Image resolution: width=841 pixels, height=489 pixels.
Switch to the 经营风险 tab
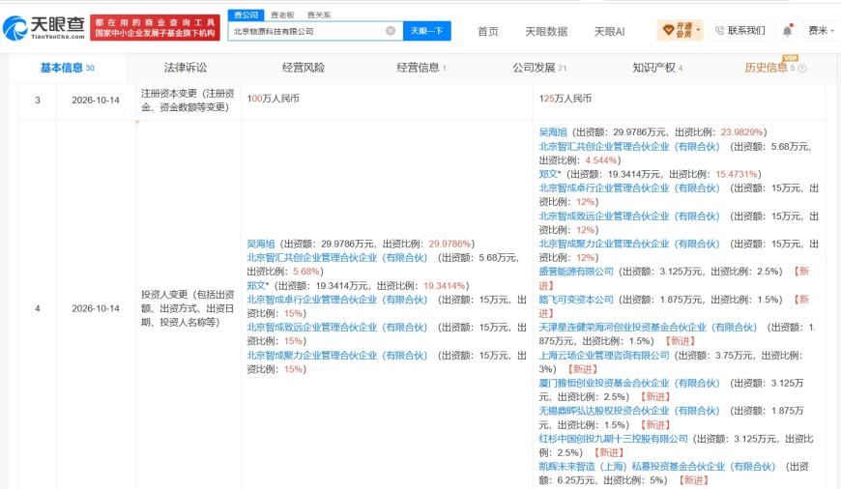[x=303, y=68]
